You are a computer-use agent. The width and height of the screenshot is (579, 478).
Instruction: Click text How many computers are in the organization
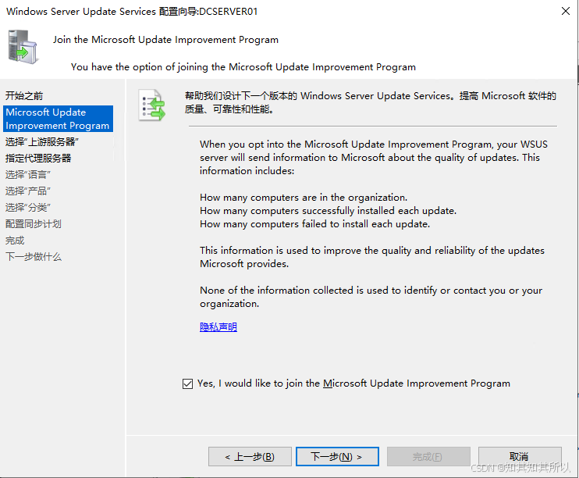pyautogui.click(x=304, y=198)
